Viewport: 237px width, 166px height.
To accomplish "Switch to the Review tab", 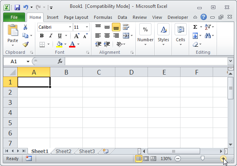I will pos(140,17).
